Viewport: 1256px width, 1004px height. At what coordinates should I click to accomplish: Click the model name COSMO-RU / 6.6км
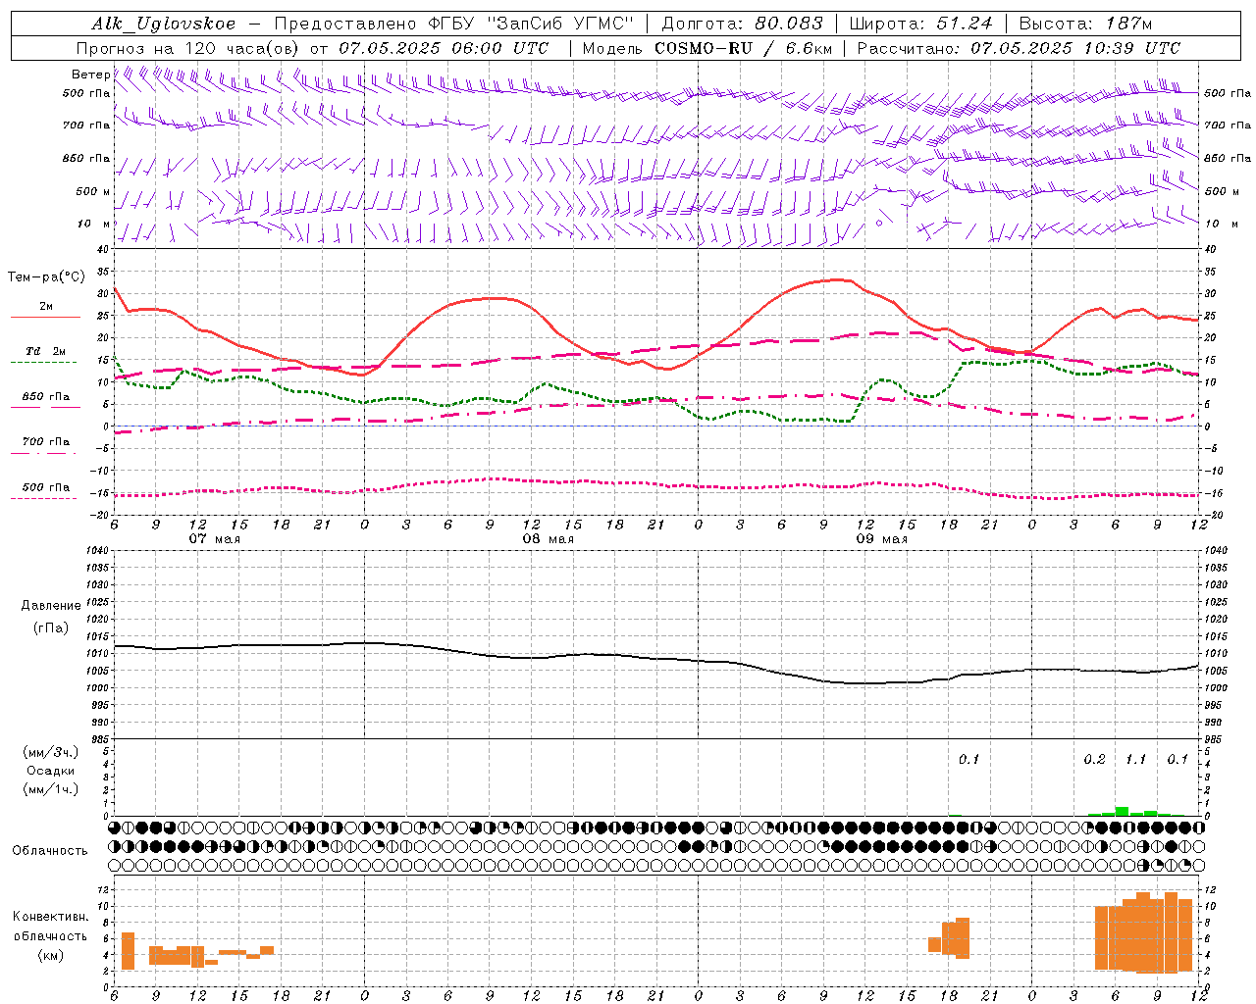743,48
